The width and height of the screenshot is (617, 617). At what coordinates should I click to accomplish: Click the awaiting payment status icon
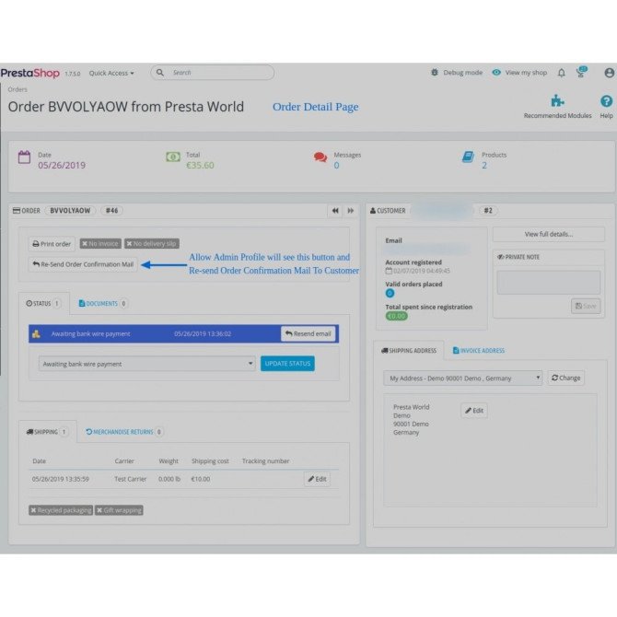(36, 334)
